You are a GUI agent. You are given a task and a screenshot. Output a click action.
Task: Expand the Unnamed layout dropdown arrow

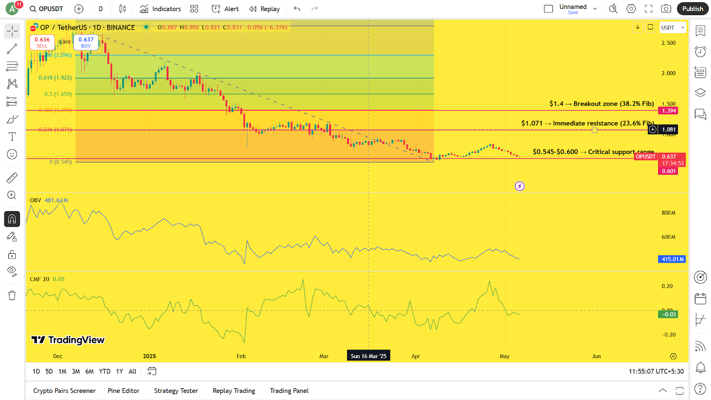click(595, 9)
